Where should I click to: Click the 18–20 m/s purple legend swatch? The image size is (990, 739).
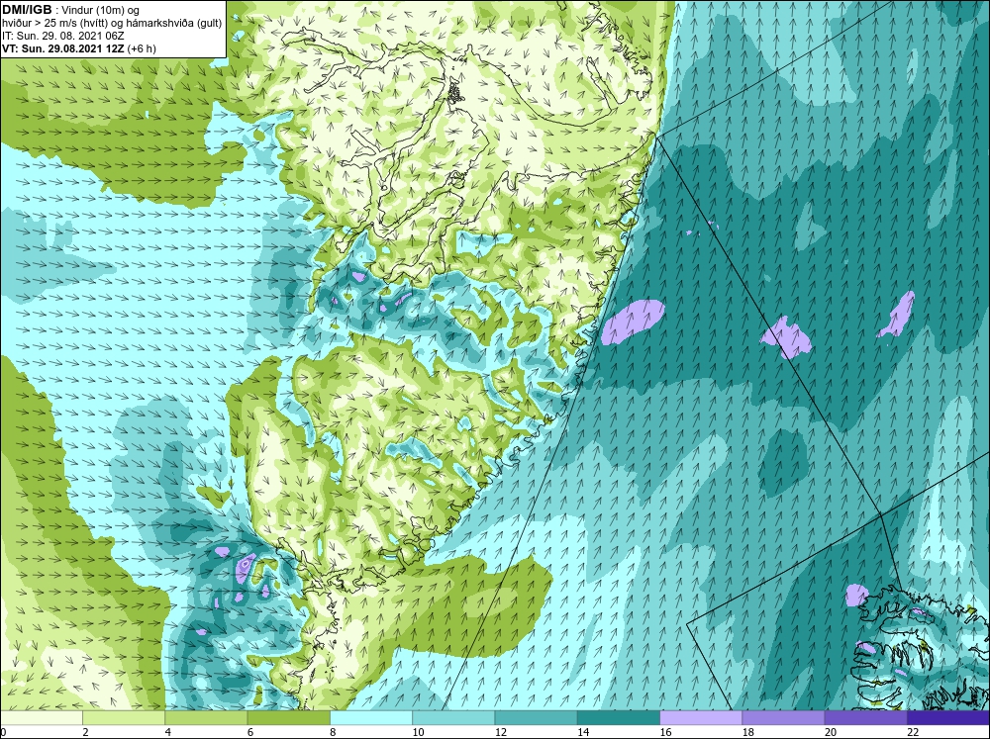pyautogui.click(x=783, y=718)
